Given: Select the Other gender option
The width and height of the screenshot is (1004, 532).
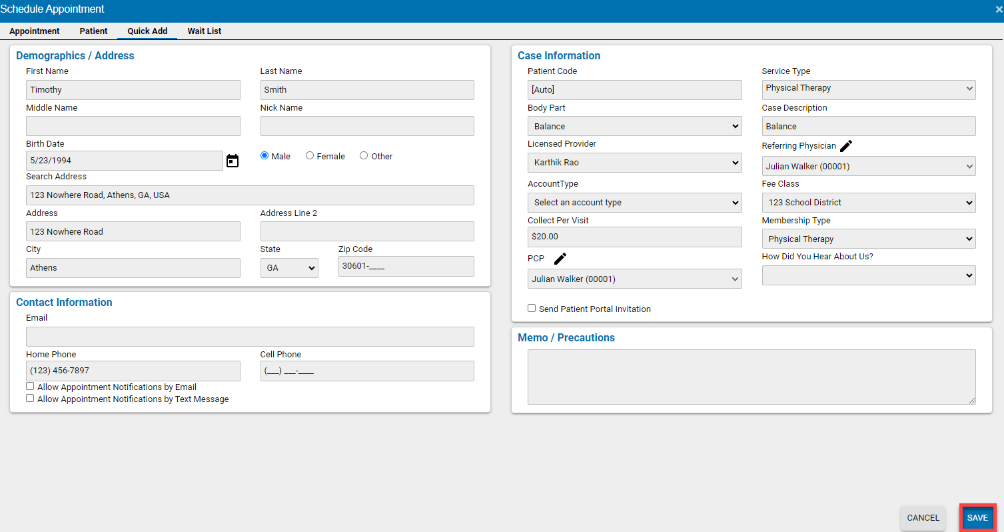Looking at the screenshot, I should point(364,155).
